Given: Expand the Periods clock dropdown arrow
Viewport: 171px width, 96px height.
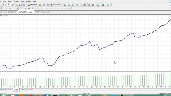Looking at the screenshot, I should [105, 5].
